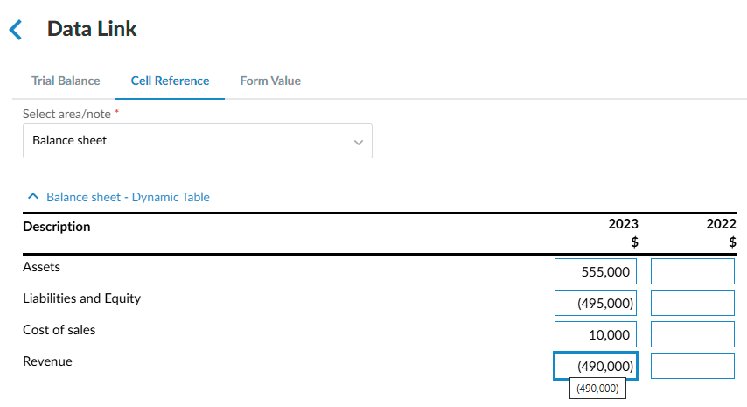This screenshot has width=747, height=407.
Task: Click the Data Link page heading
Action: [92, 29]
